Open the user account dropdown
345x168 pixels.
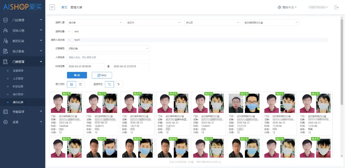pyautogui.click(x=318, y=7)
